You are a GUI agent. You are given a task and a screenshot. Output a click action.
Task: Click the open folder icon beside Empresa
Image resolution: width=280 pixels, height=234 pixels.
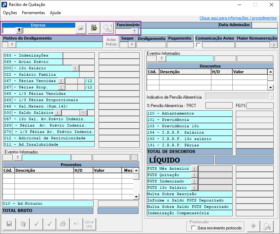[81, 28]
